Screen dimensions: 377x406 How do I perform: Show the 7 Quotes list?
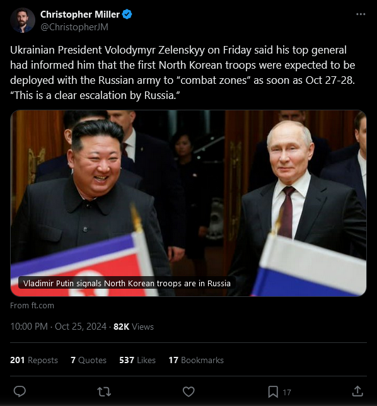(x=88, y=360)
